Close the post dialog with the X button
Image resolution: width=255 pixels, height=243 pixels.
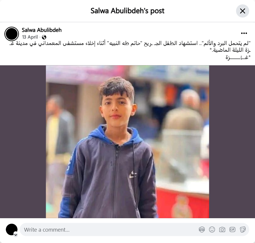(x=242, y=11)
